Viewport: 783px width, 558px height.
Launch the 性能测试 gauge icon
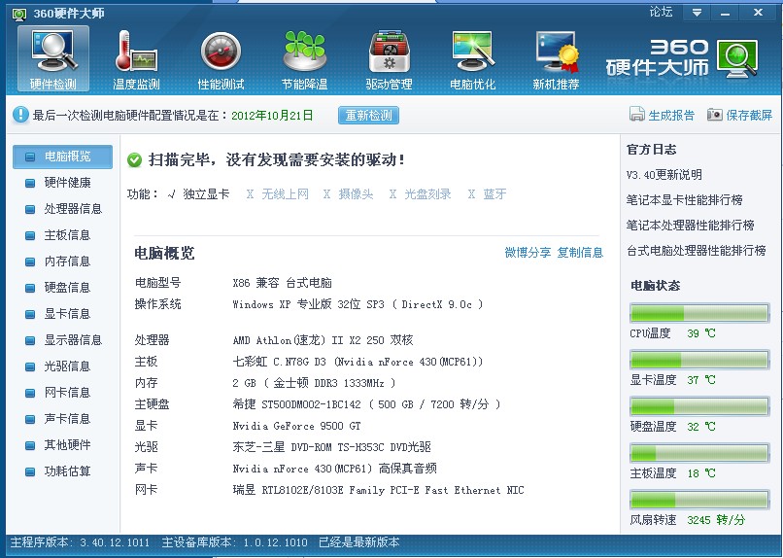tap(221, 58)
